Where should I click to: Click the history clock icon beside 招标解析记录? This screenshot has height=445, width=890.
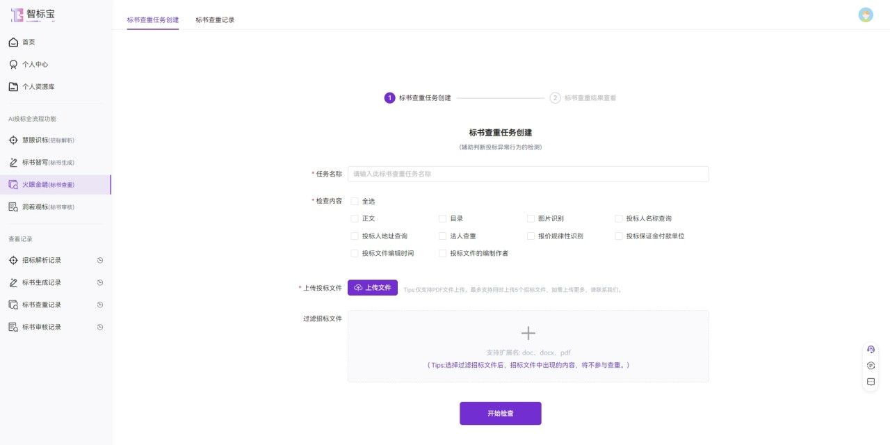coord(100,261)
